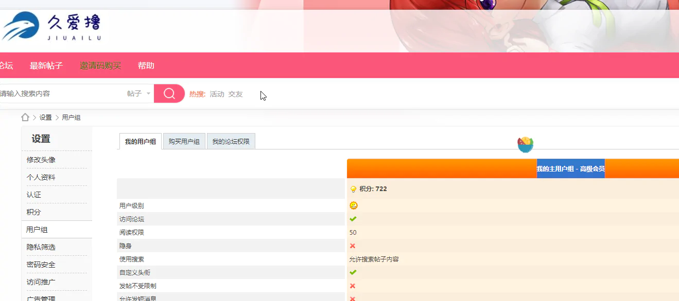Open 认证 in settings sidebar
679x301 pixels.
pyautogui.click(x=34, y=195)
